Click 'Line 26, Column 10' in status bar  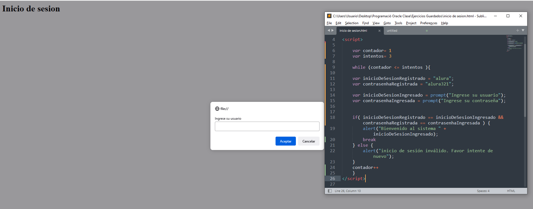[x=348, y=191]
